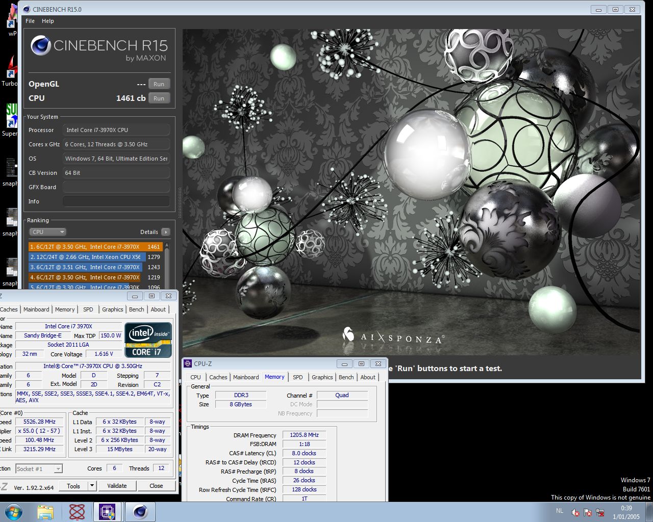
Task: Click the Close button in CPU-Z
Action: 156,486
